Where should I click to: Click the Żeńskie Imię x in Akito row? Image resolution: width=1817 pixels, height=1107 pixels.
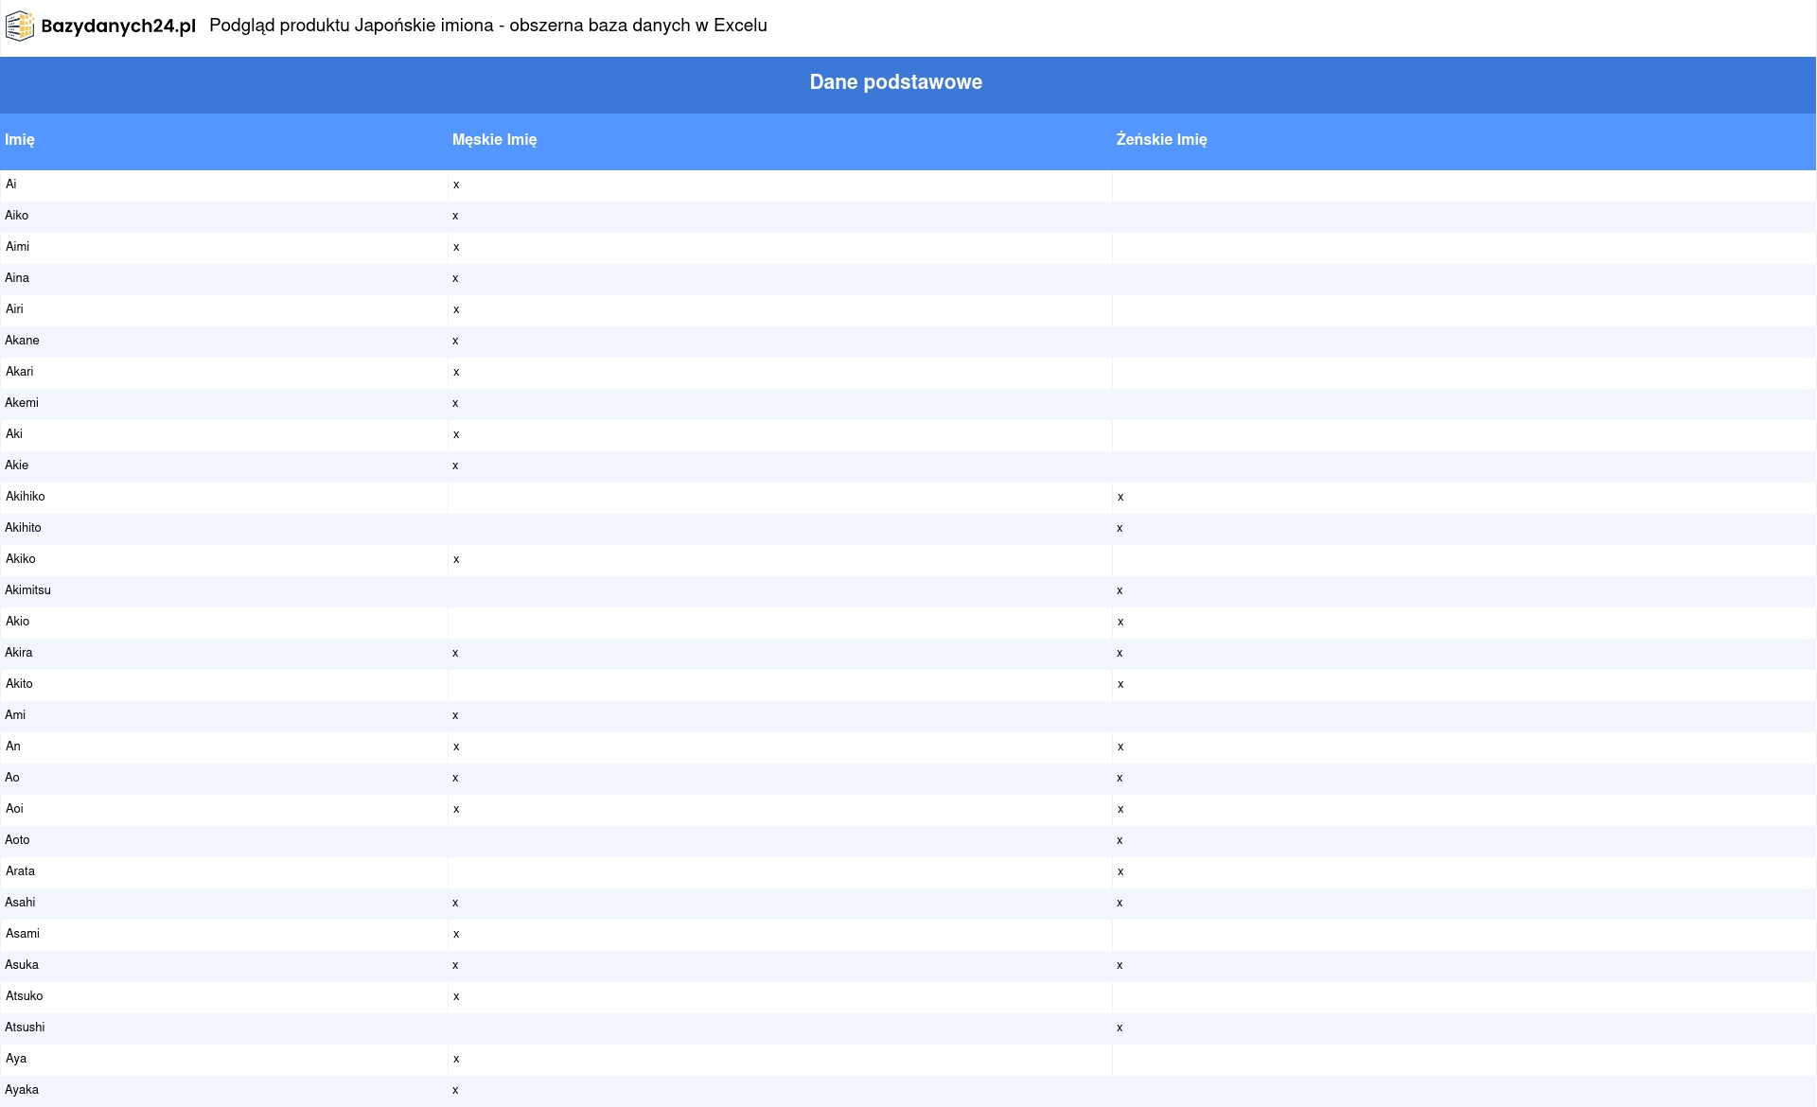1120,684
